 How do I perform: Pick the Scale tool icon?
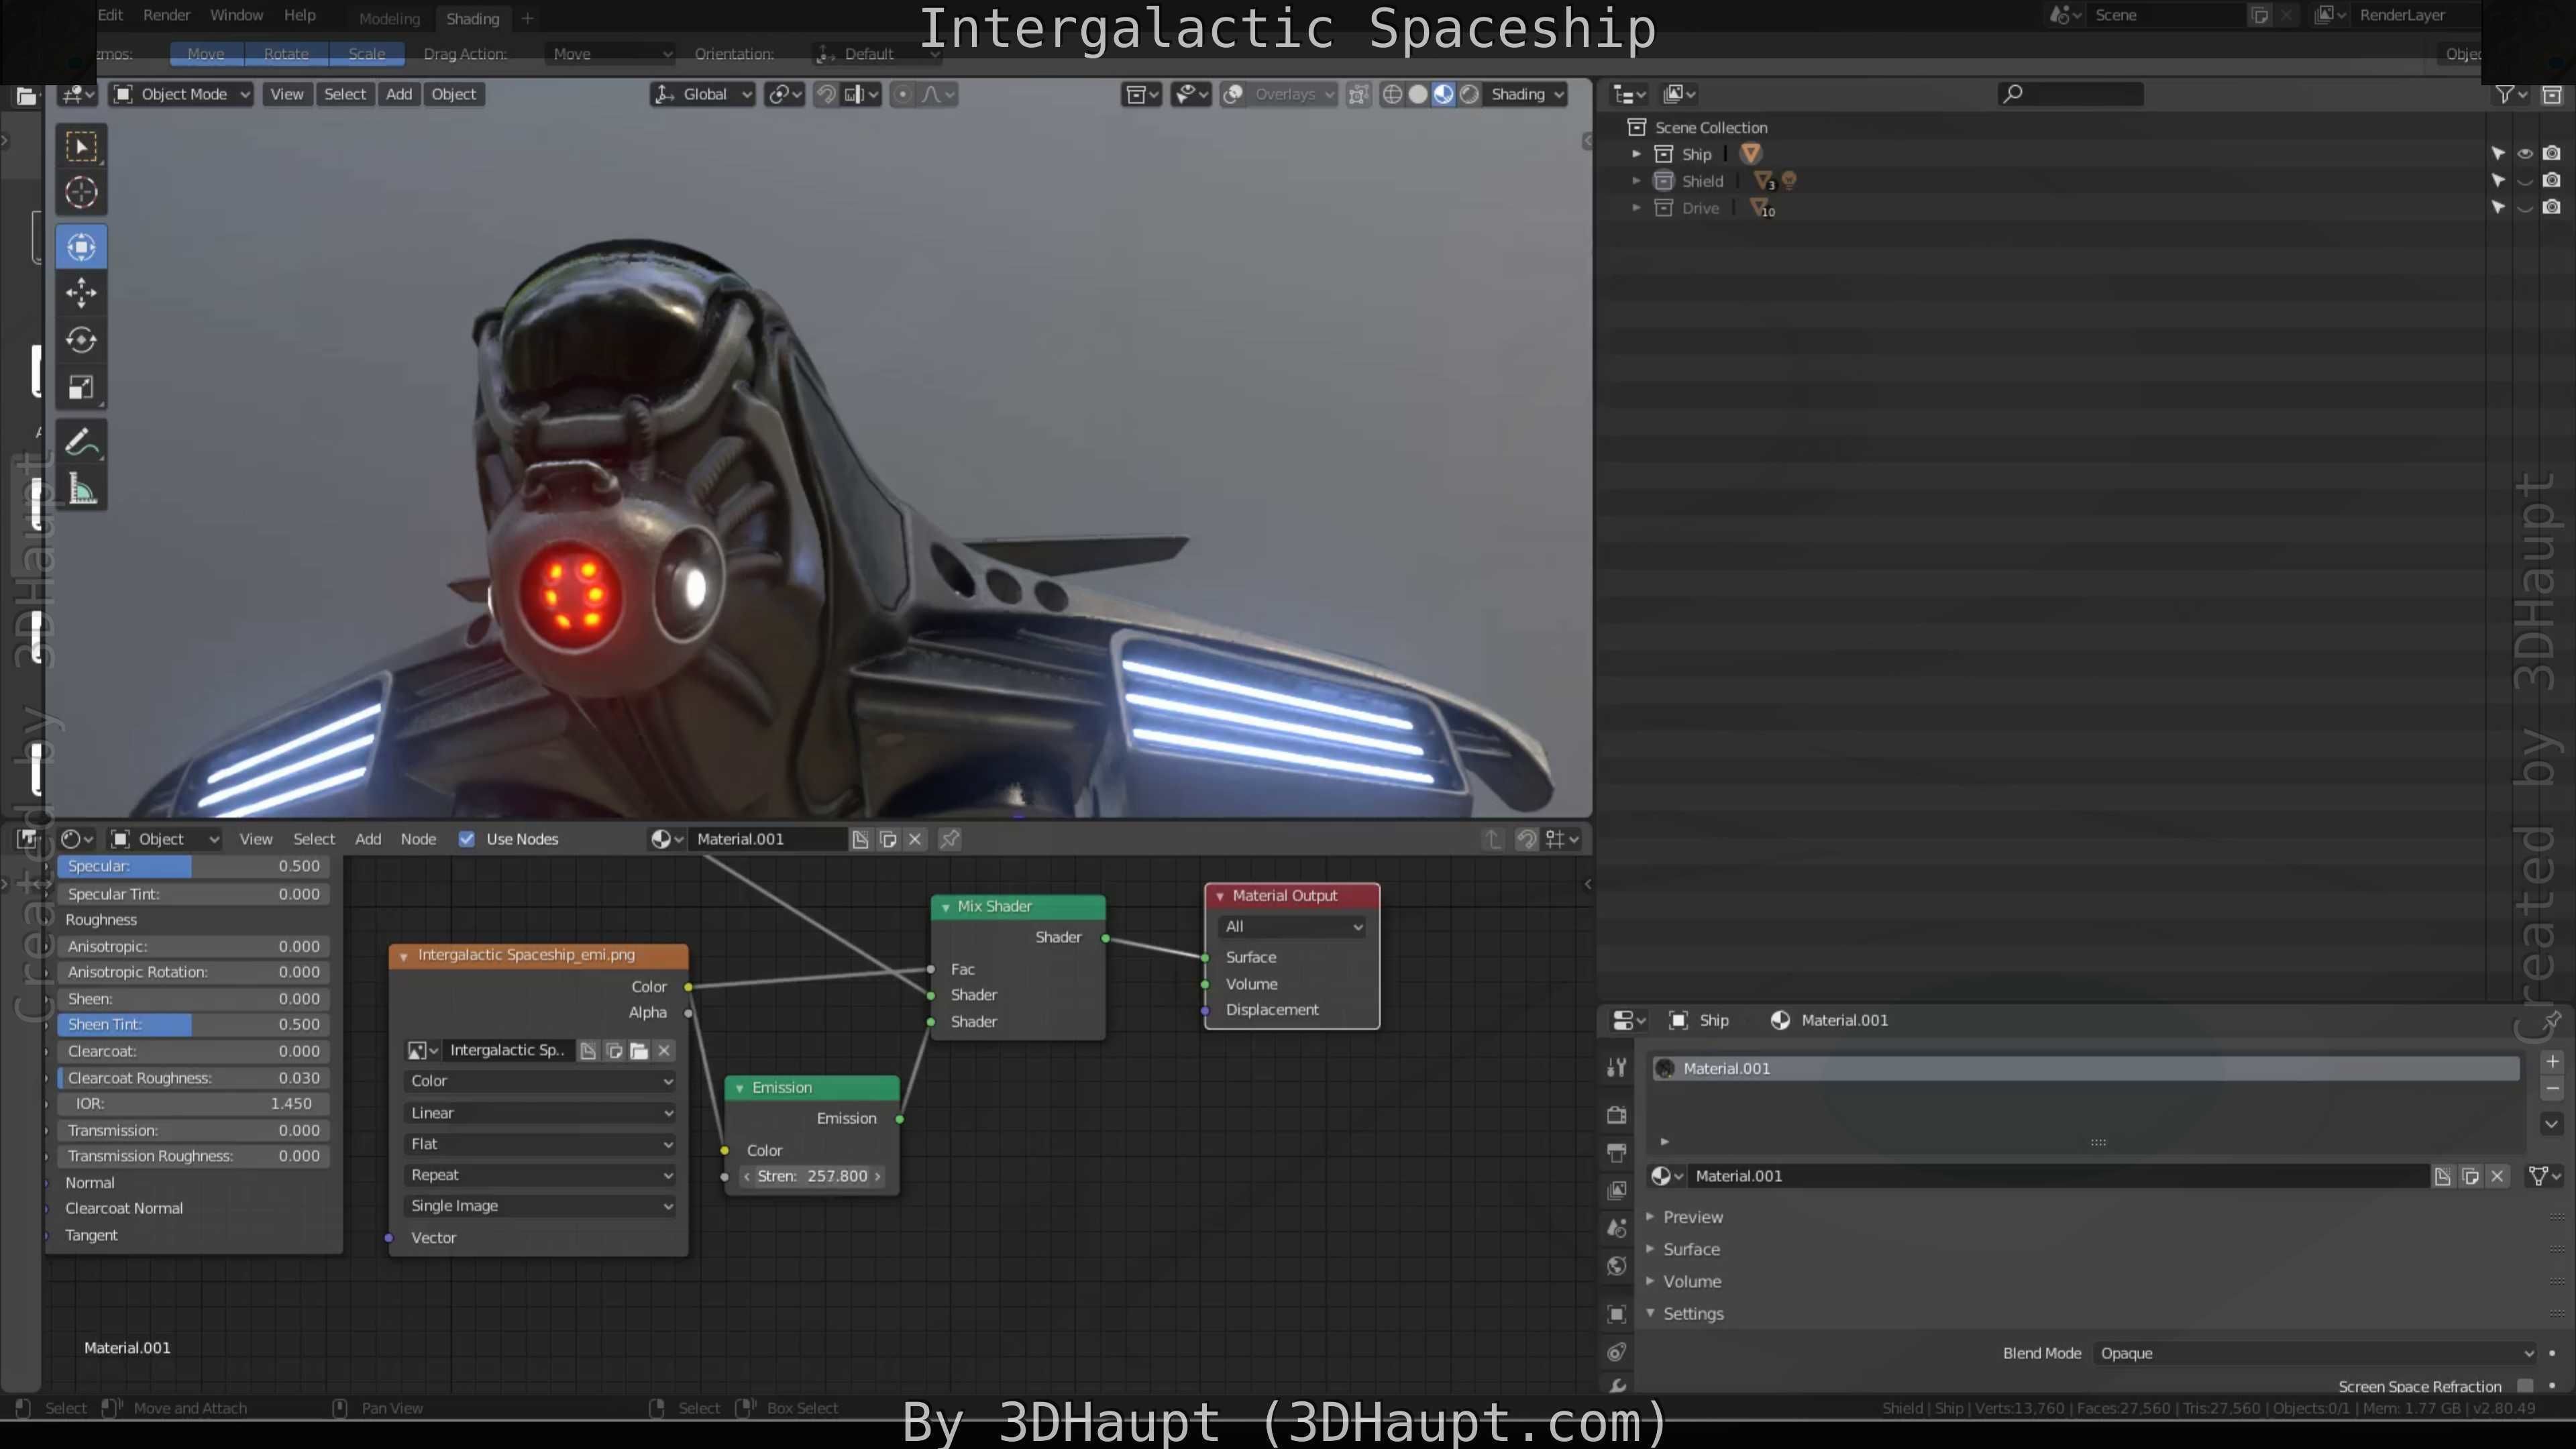click(x=81, y=388)
